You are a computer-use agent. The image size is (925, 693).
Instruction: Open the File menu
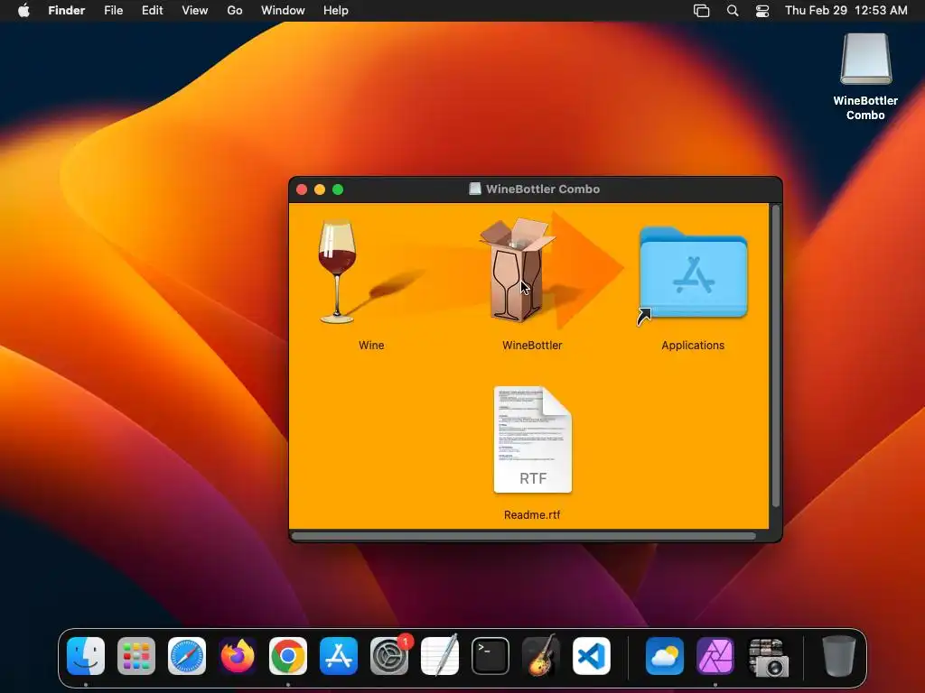[x=113, y=10]
